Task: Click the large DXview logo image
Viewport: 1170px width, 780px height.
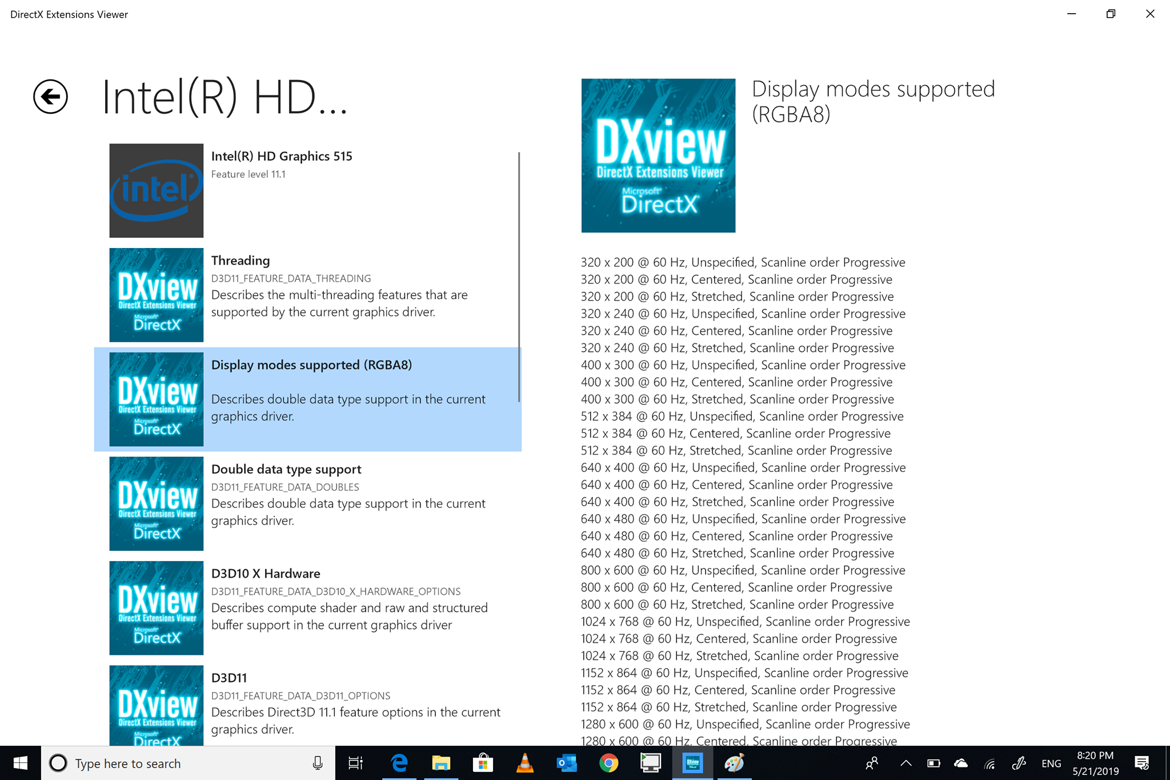Action: click(658, 155)
